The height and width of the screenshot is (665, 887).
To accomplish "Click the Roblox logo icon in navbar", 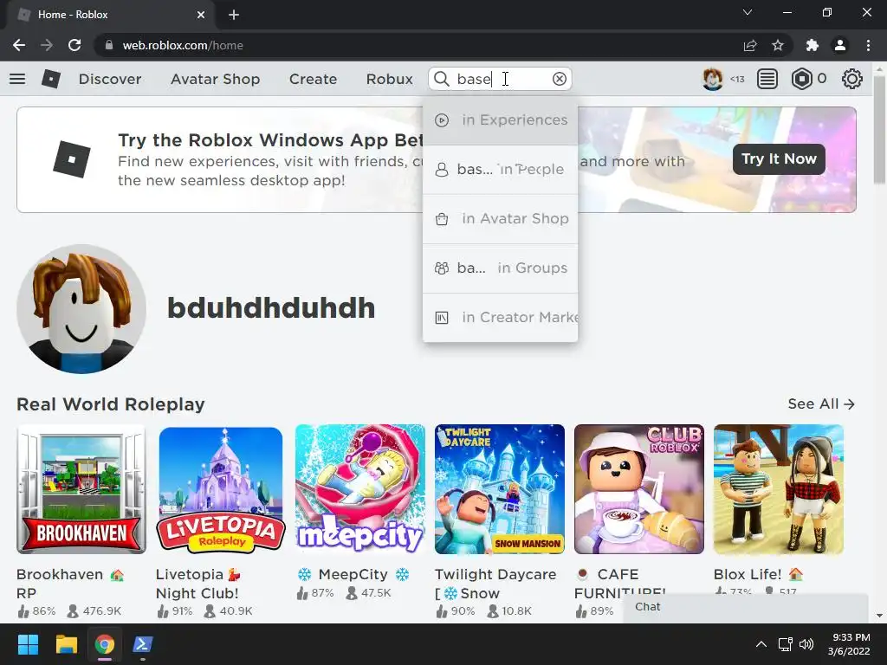I will tap(51, 79).
